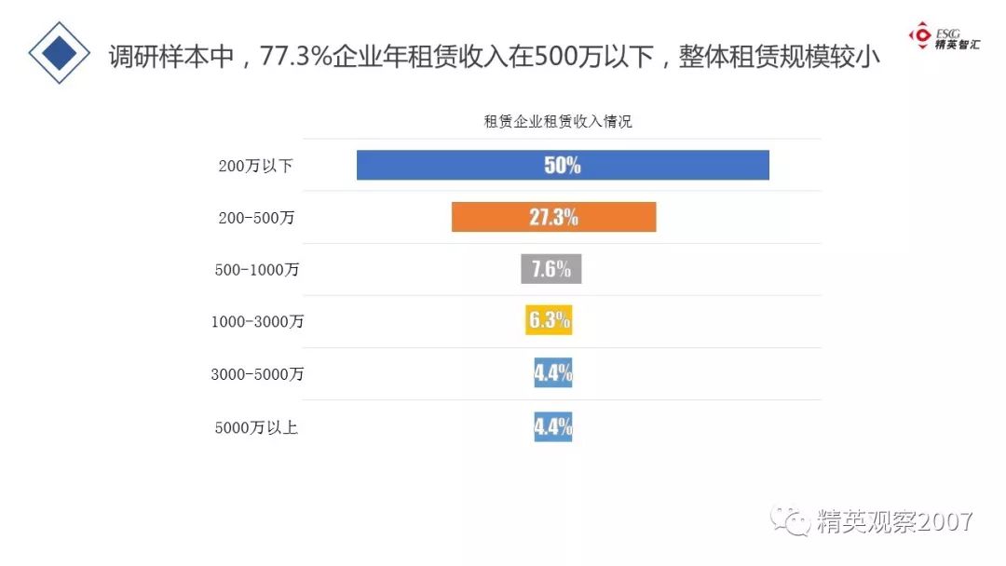Click the 500-1000万 category label
The image size is (1006, 566).
(x=257, y=270)
